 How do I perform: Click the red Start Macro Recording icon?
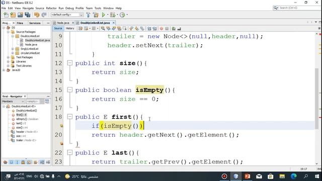pyautogui.click(x=162, y=29)
